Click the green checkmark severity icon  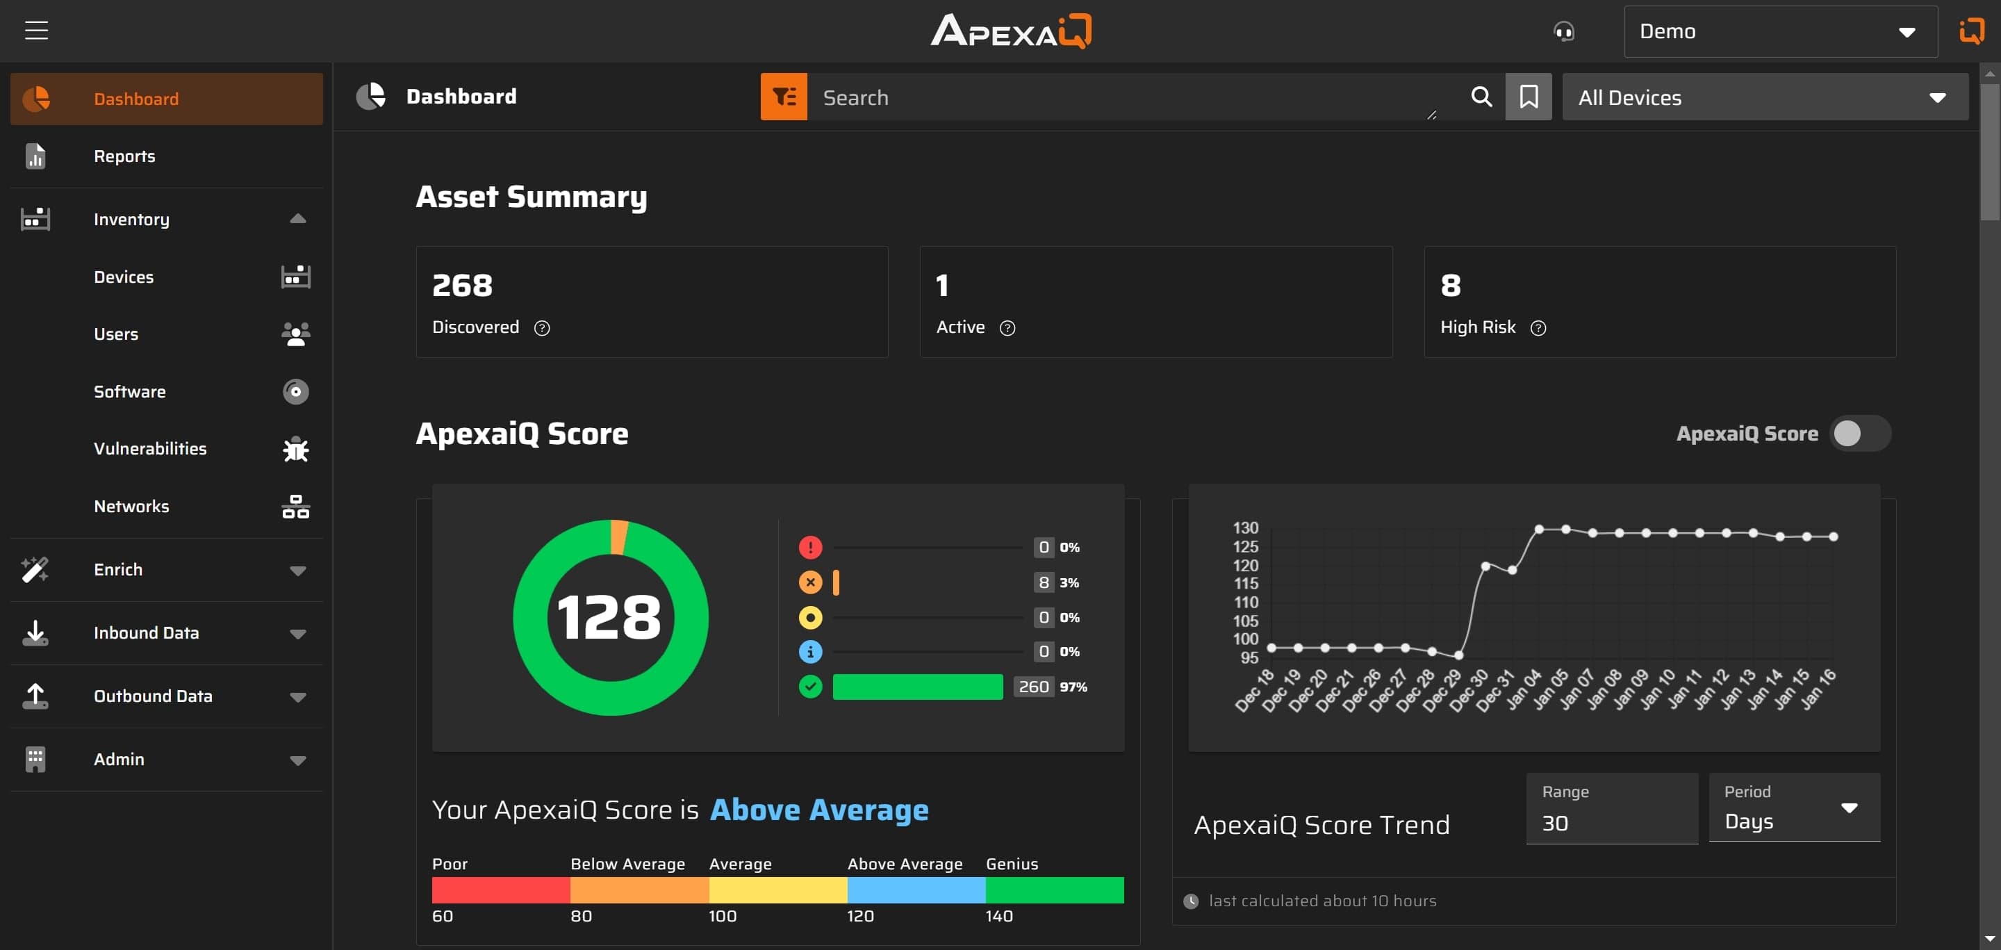point(810,687)
